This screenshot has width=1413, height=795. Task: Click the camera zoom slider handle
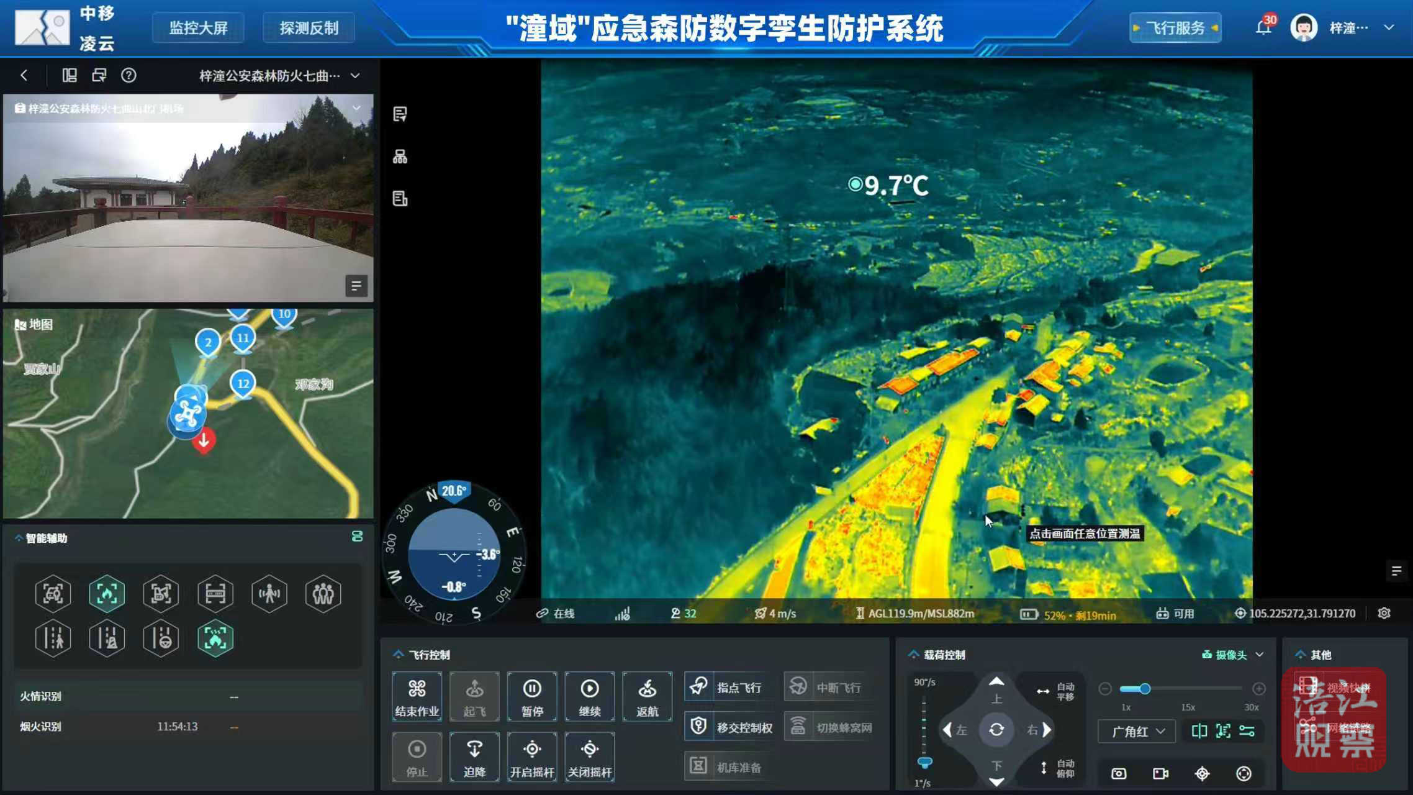[1145, 688]
